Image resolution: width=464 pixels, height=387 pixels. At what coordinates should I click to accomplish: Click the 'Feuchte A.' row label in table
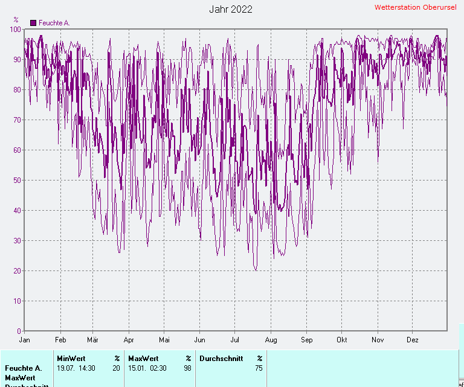coord(24,368)
